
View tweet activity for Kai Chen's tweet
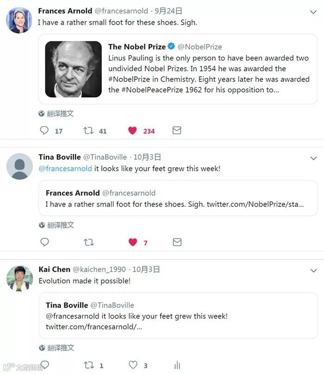click(x=177, y=365)
